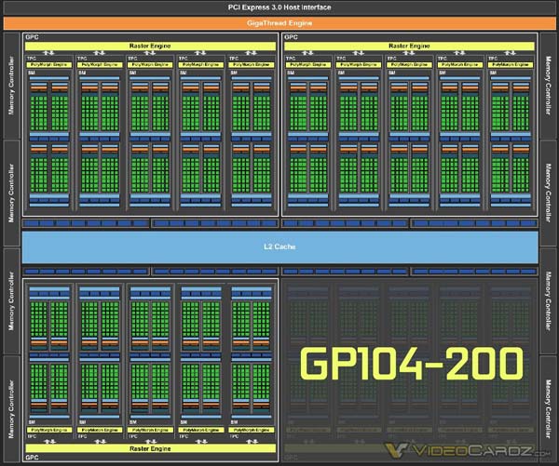Viewport: 559px width, 466px height.
Task: Click the rightmost PolyMorph Engine in top-left GPC
Action: pos(252,65)
